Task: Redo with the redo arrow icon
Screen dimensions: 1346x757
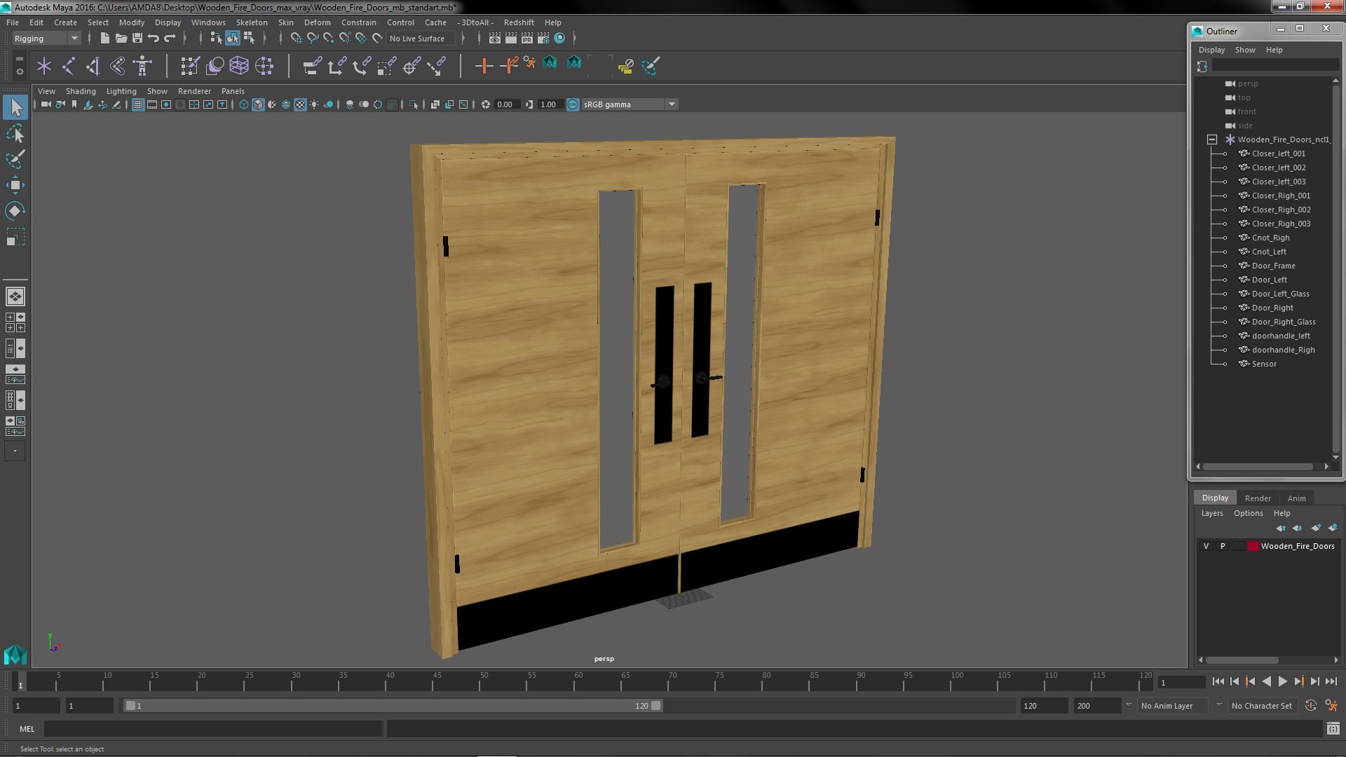Action: (170, 38)
